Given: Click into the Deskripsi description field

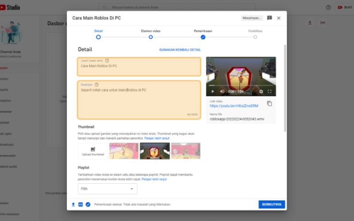Looking at the screenshot, I should (x=139, y=100).
